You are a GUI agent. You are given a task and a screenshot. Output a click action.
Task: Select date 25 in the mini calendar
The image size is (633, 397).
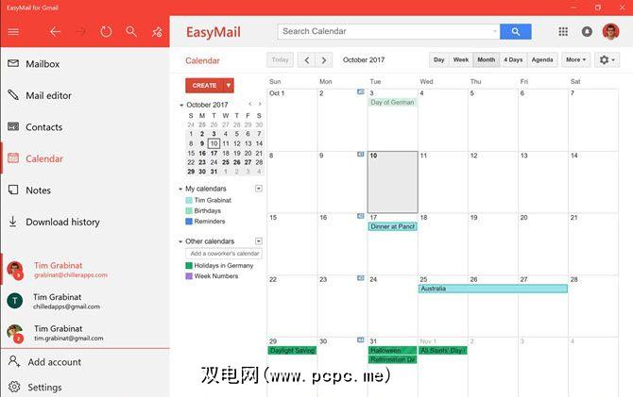coord(225,162)
